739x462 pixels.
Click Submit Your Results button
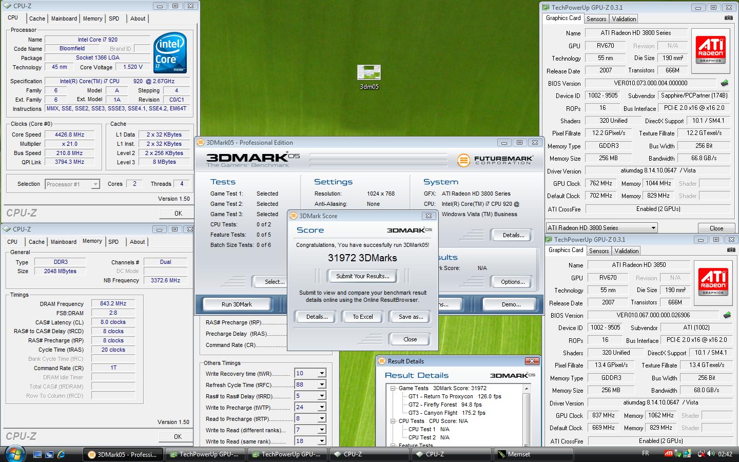(x=363, y=276)
